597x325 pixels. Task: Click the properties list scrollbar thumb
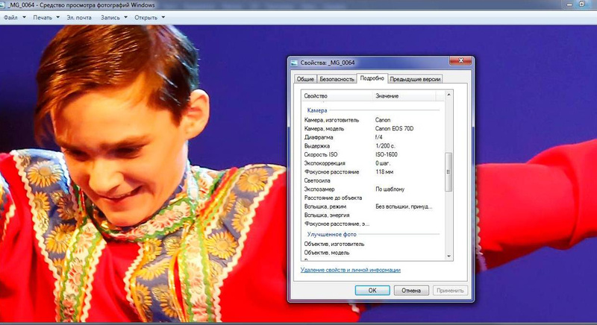[448, 171]
